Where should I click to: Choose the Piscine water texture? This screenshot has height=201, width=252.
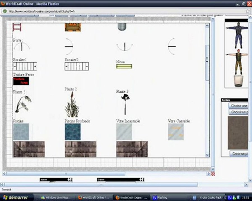(21, 132)
